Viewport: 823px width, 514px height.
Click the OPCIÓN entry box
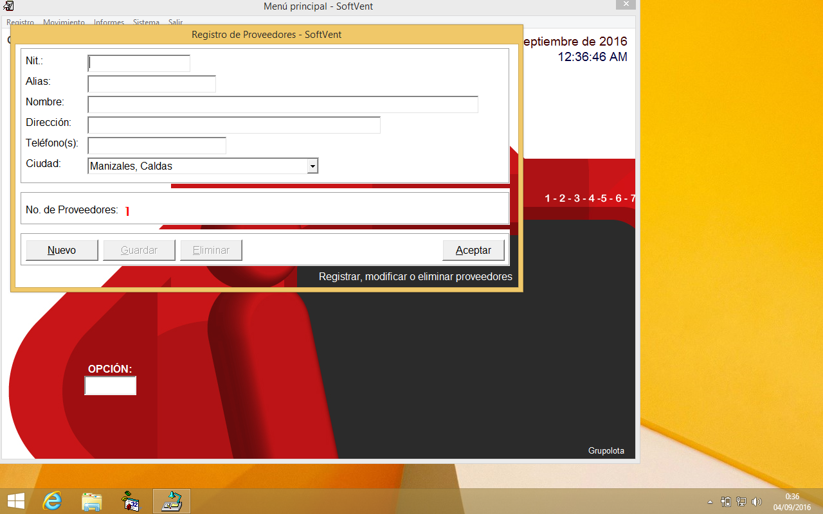[110, 385]
